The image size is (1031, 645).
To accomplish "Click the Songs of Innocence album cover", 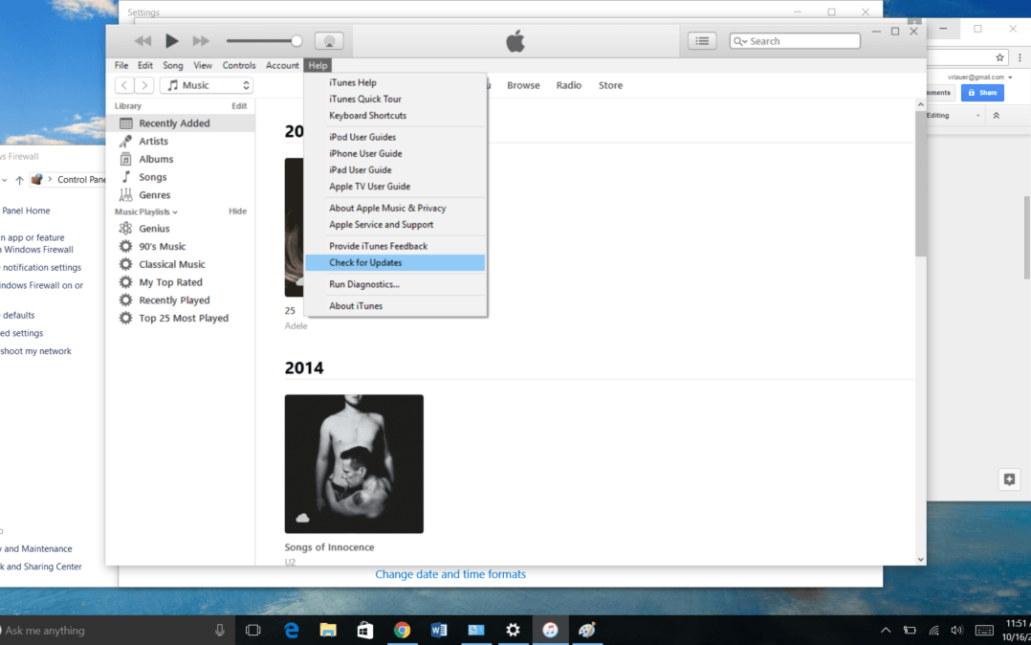I will click(x=354, y=464).
